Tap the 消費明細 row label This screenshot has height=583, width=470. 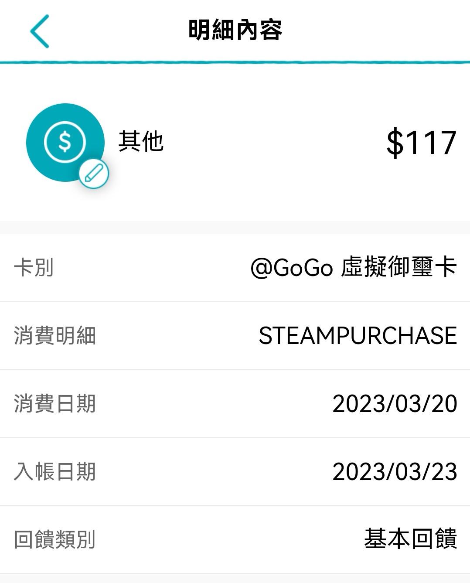pyautogui.click(x=55, y=336)
